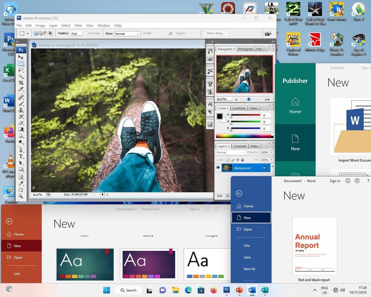Open the Character panel icon in dock
371x297 pixels.
tap(210, 104)
